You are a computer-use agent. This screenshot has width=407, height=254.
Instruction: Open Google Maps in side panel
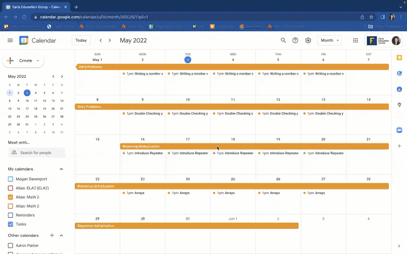click(399, 105)
